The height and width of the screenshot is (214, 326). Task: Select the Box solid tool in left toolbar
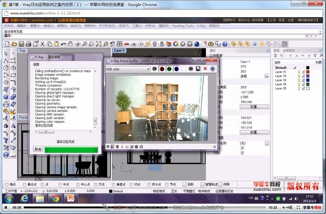tap(6, 97)
